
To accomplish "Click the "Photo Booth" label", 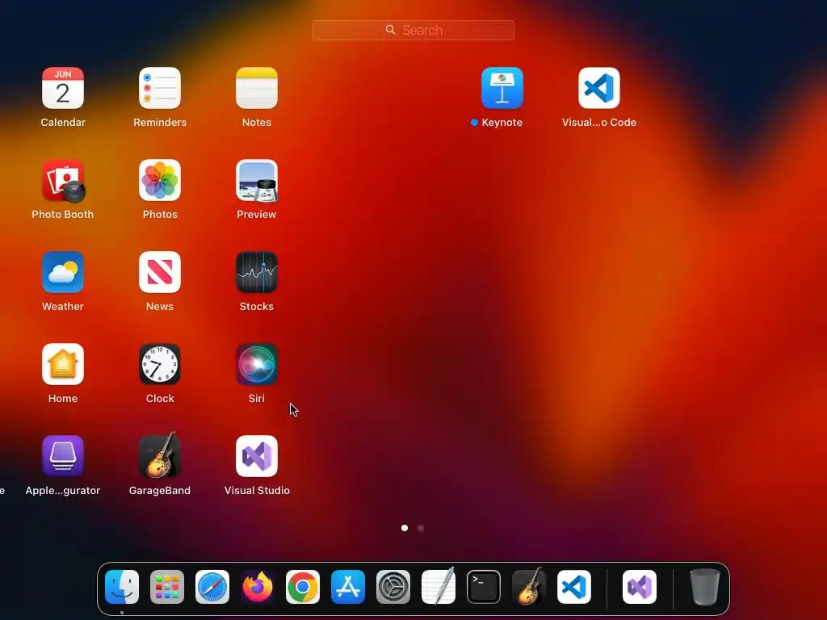I will [x=63, y=215].
